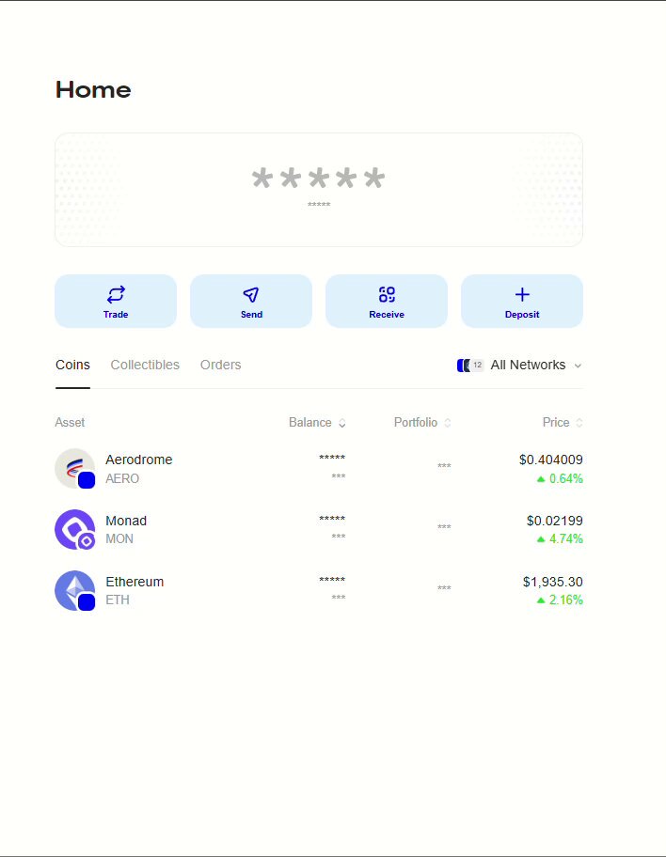The width and height of the screenshot is (666, 857).
Task: Click the AERO ticker symbol
Action: (122, 479)
